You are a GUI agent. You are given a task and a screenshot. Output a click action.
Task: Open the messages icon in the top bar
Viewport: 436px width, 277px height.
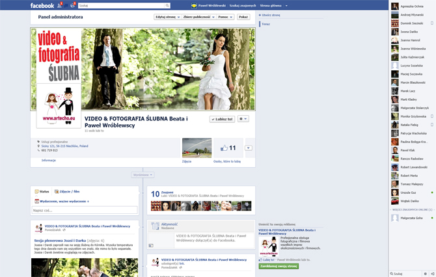(66, 5)
